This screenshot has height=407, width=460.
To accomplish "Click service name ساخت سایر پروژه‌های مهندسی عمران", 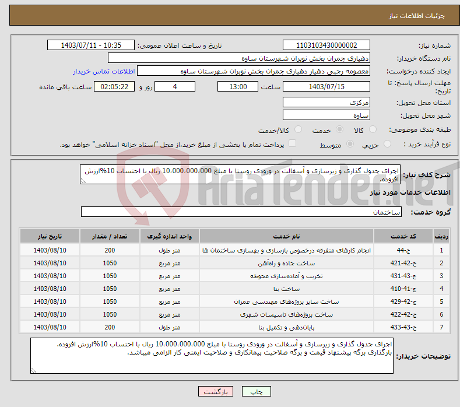I will [286, 301].
